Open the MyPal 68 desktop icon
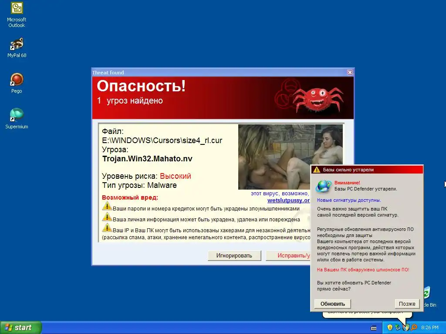446x334 pixels. pyautogui.click(x=17, y=47)
